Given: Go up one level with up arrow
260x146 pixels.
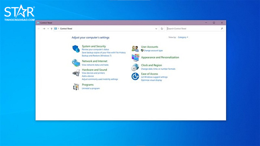Looking at the screenshot, I should pyautogui.click(x=52, y=29).
